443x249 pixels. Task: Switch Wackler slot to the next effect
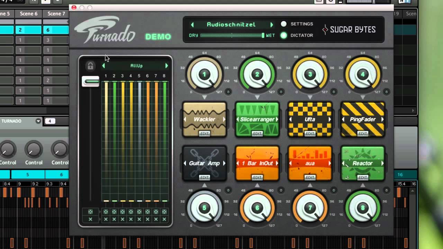(x=224, y=119)
